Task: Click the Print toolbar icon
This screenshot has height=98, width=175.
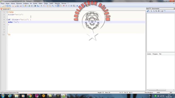Action: [17, 6]
